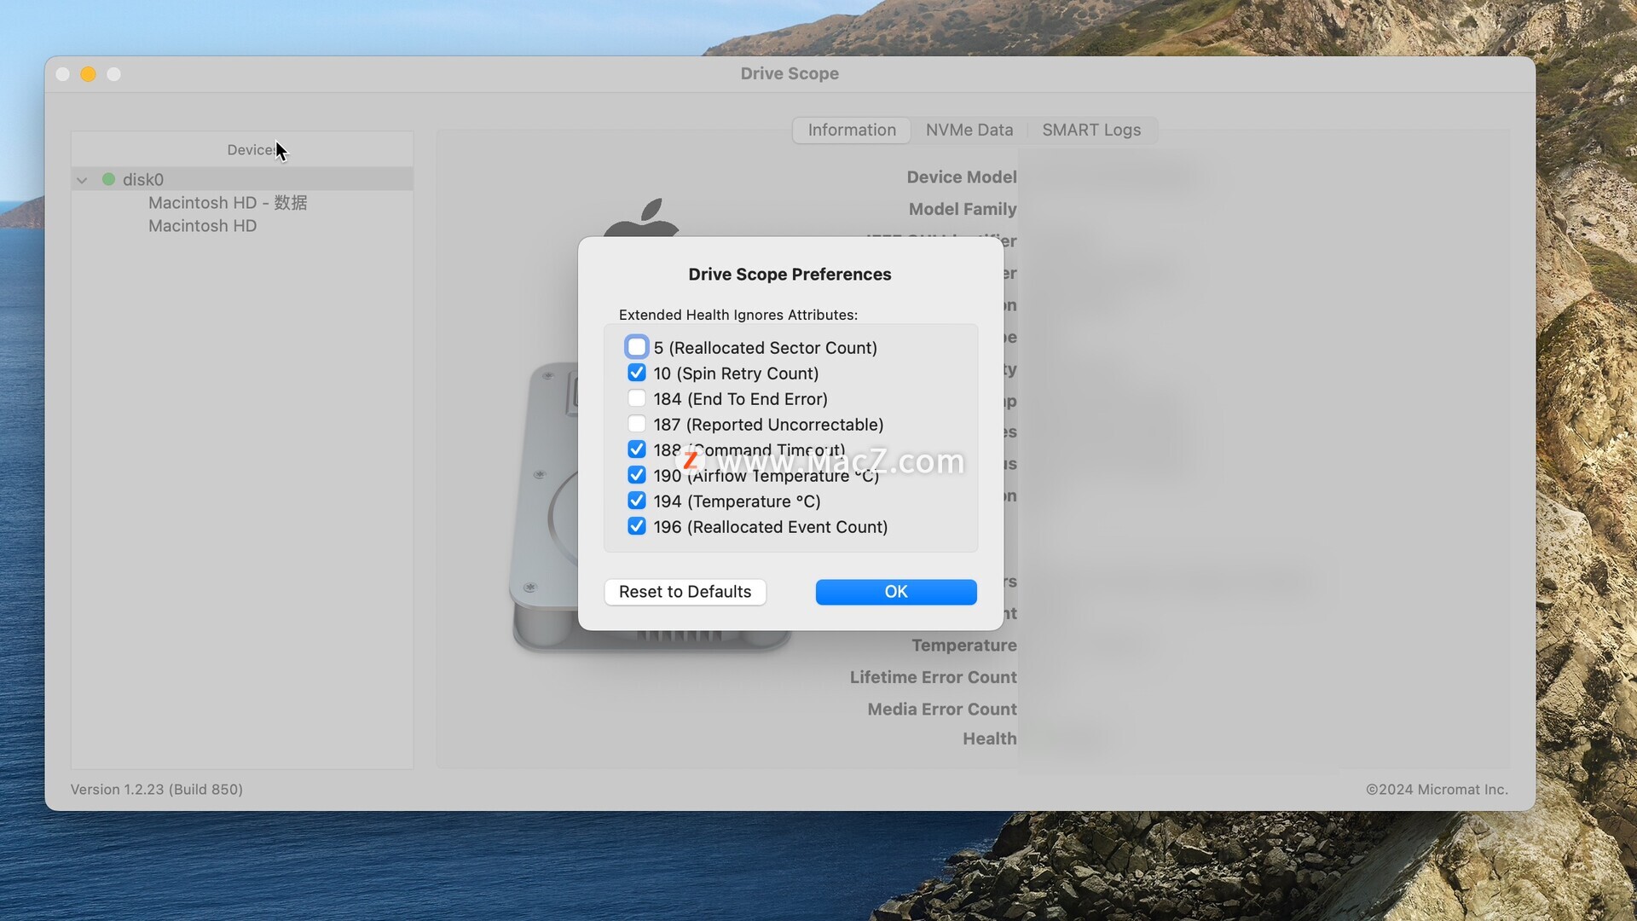Open the SMART Logs tab
1637x921 pixels.
pyautogui.click(x=1090, y=130)
